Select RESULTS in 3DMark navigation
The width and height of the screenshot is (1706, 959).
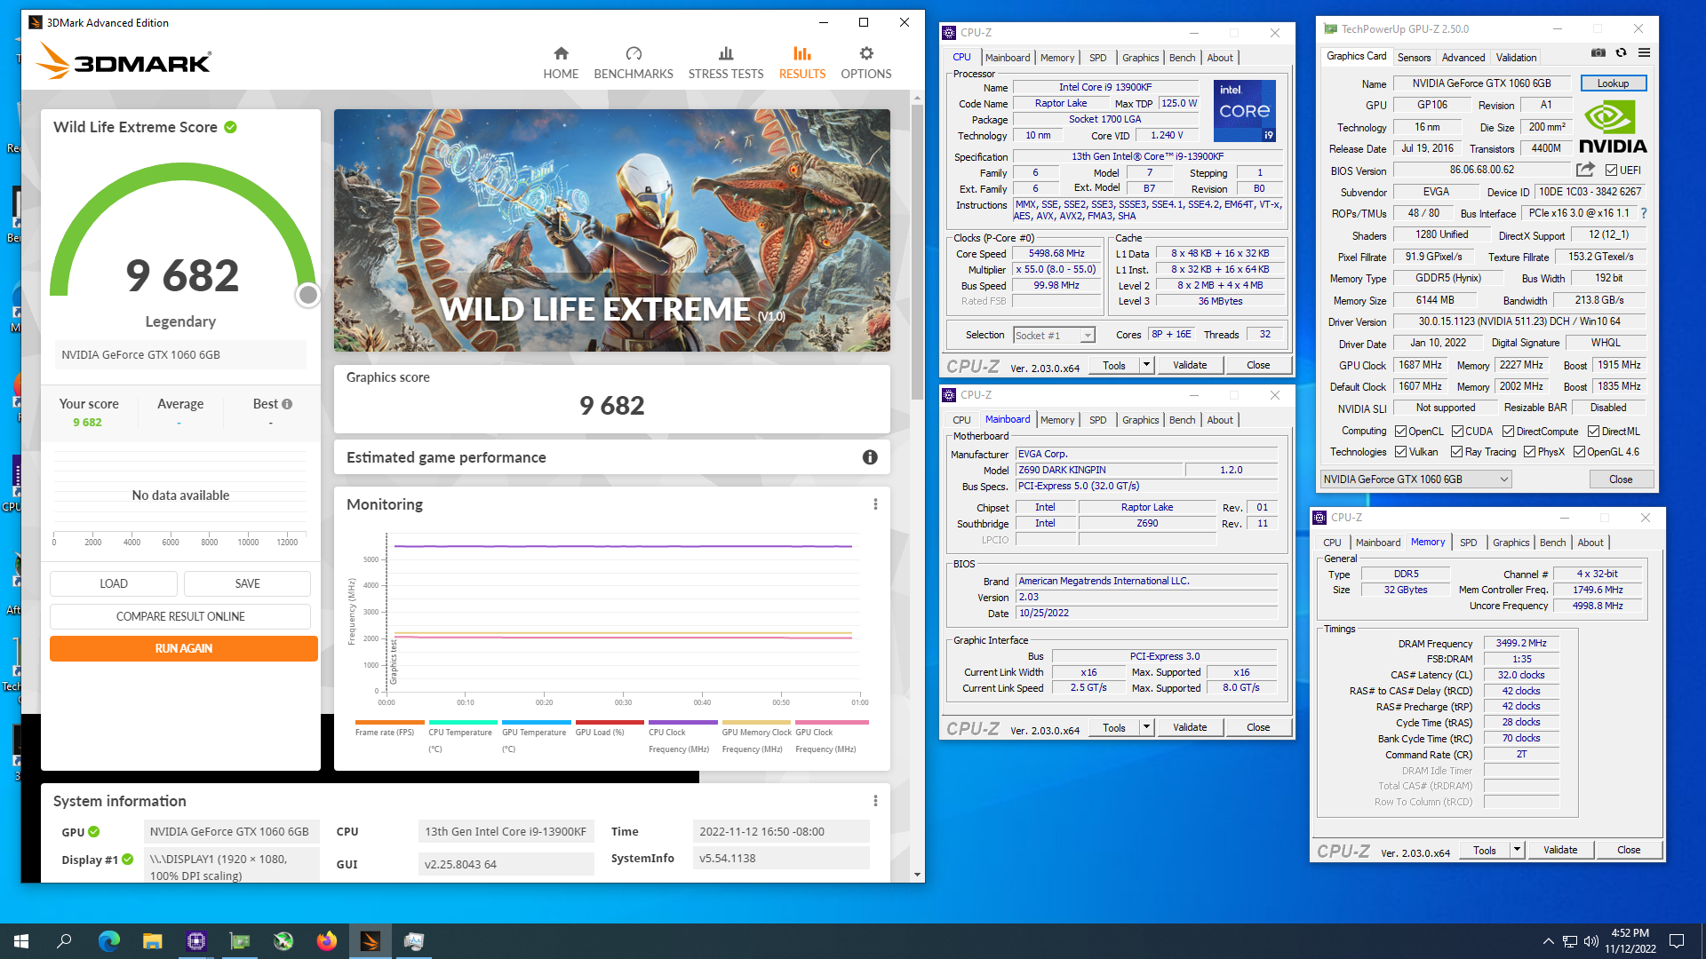coord(801,63)
